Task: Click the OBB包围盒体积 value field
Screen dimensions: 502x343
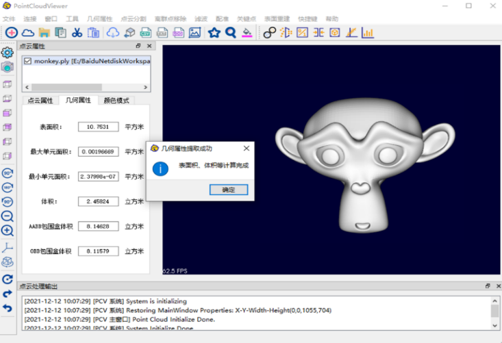Action: coord(99,251)
